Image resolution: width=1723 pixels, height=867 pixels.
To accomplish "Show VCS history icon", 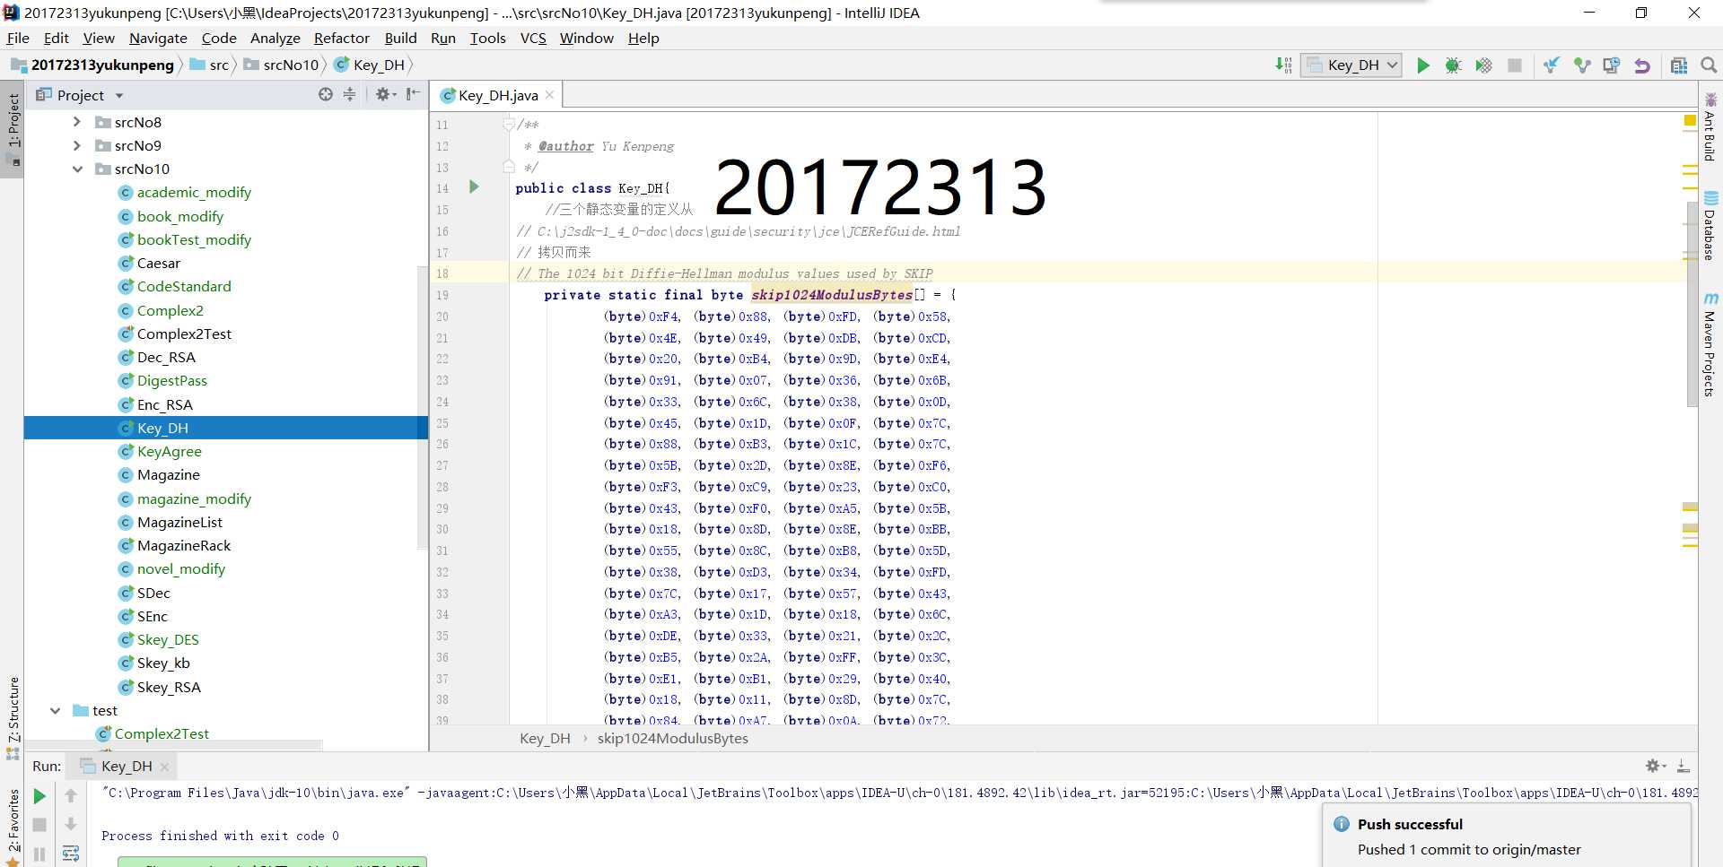I will pyautogui.click(x=1612, y=65).
